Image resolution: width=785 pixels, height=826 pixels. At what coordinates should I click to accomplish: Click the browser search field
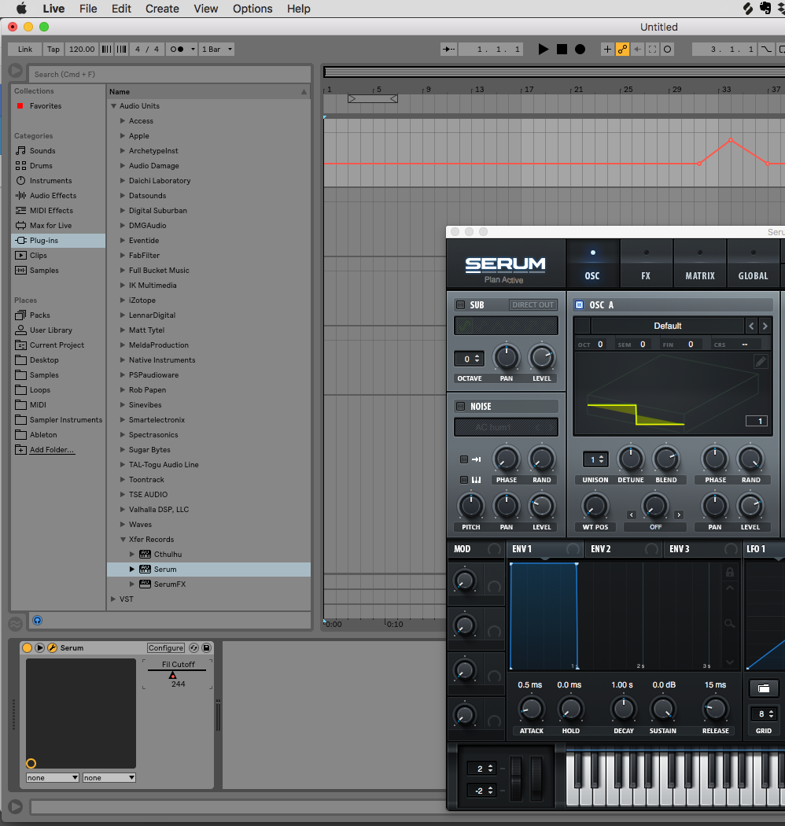pyautogui.click(x=169, y=74)
